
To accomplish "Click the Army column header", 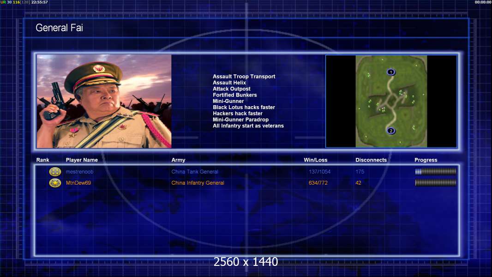I will pyautogui.click(x=178, y=160).
